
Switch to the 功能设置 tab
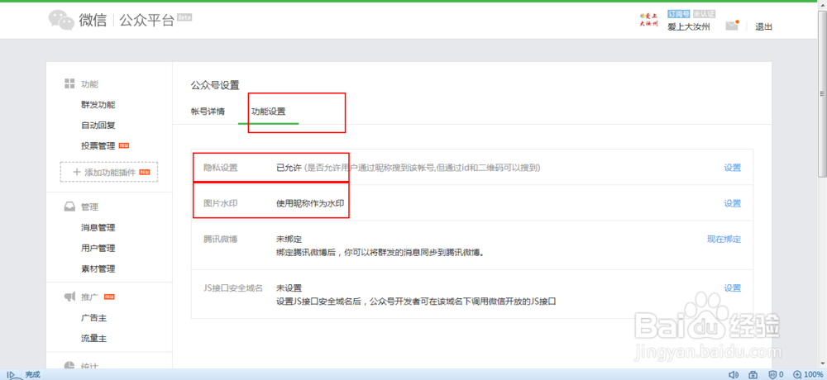pyautogui.click(x=269, y=112)
